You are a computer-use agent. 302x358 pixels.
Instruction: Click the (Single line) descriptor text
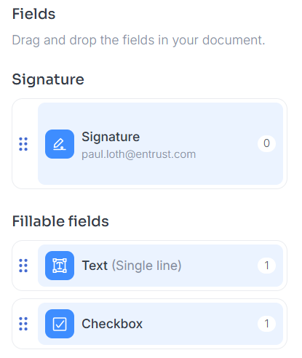click(146, 266)
